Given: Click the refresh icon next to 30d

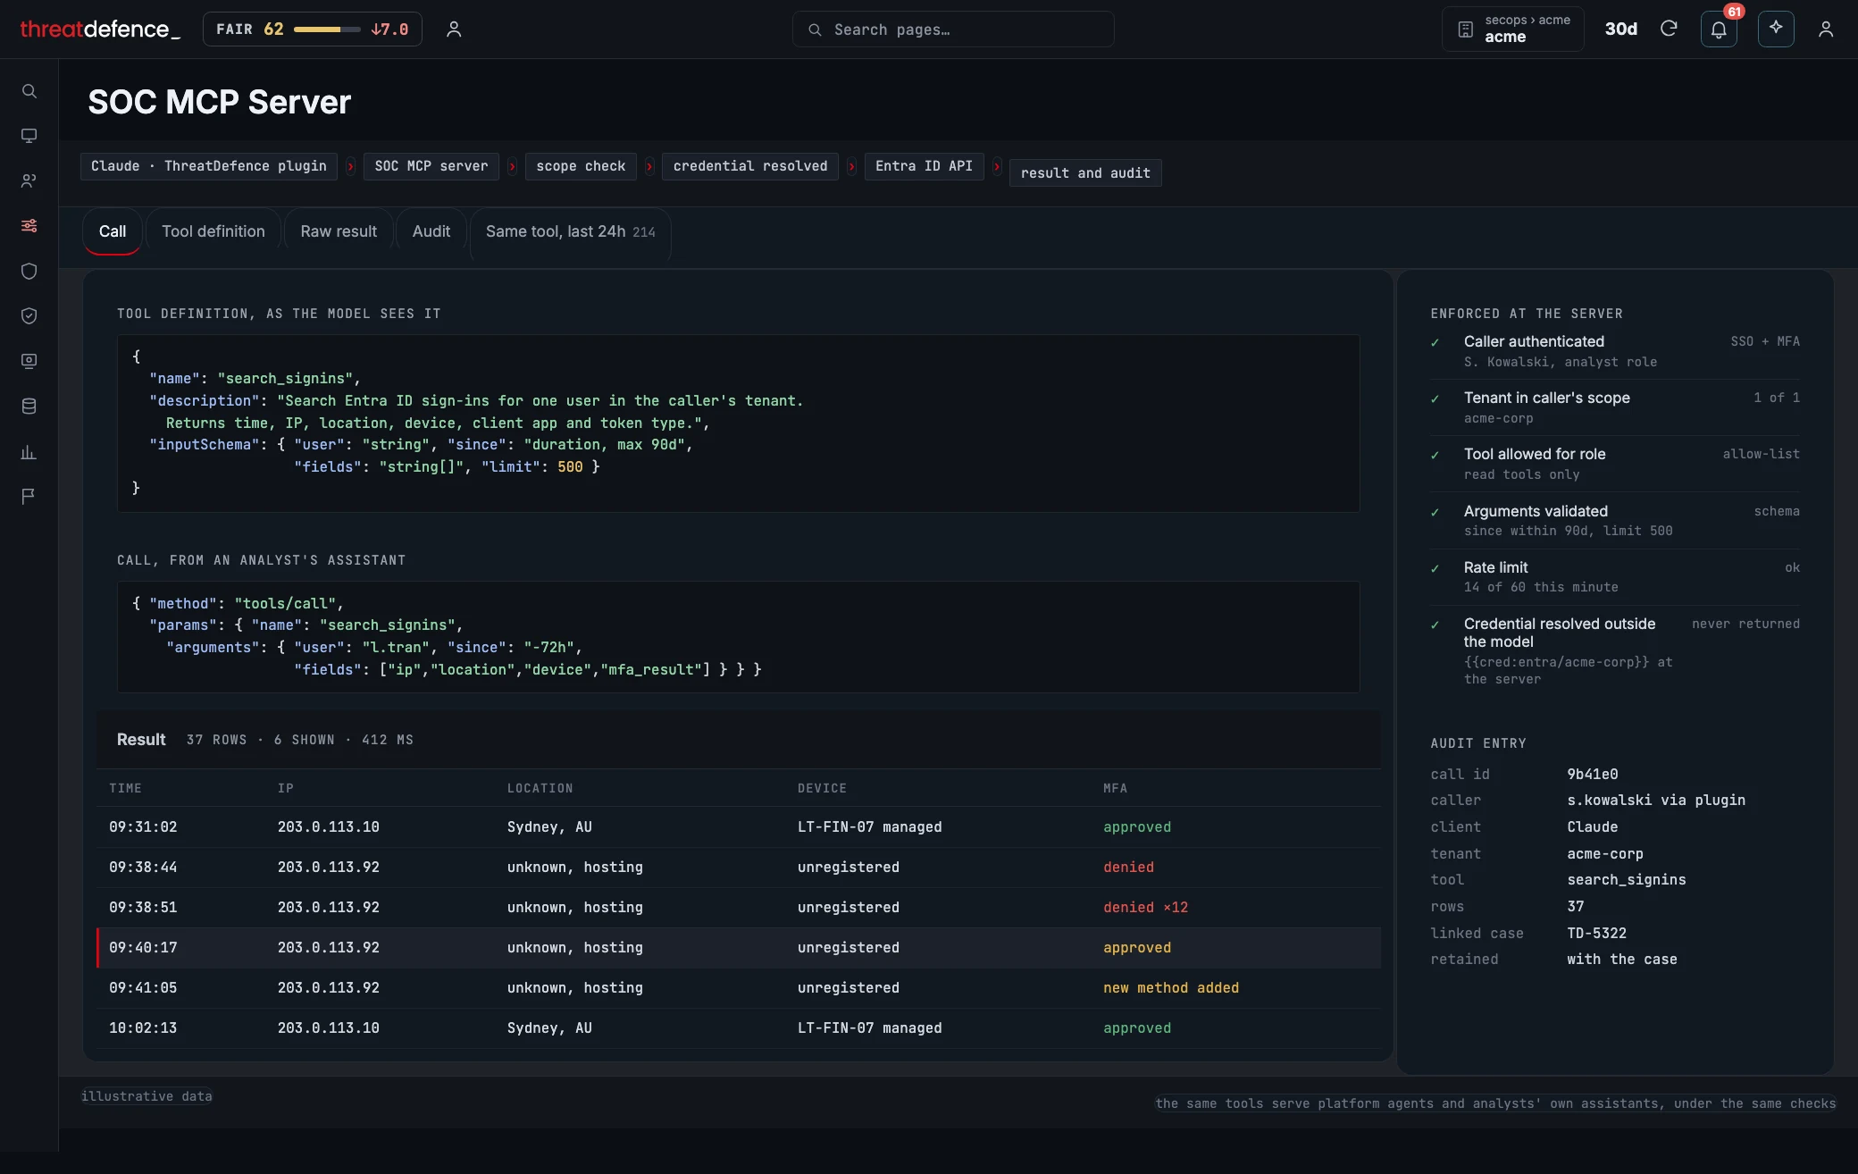Looking at the screenshot, I should (x=1669, y=29).
